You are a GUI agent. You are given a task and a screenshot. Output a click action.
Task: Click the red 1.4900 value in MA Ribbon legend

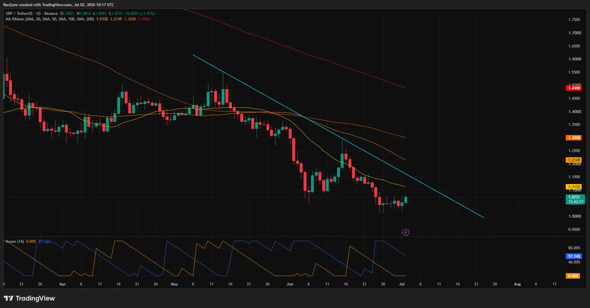pos(144,19)
